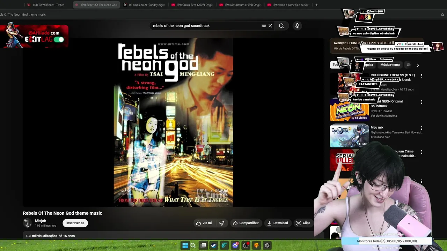Open a new browser tab
The image size is (447, 251).
click(316, 5)
